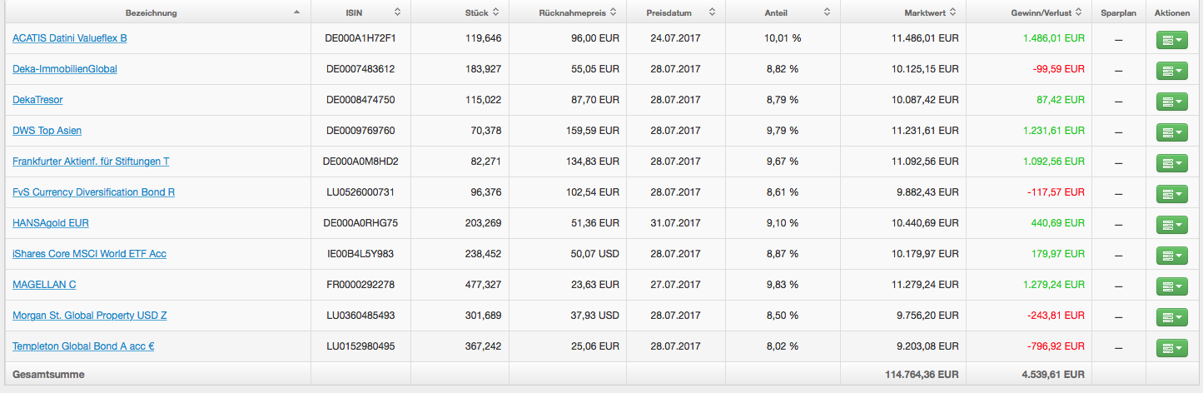Open Deka-ImmobilienGlobal fund link

[x=65, y=69]
